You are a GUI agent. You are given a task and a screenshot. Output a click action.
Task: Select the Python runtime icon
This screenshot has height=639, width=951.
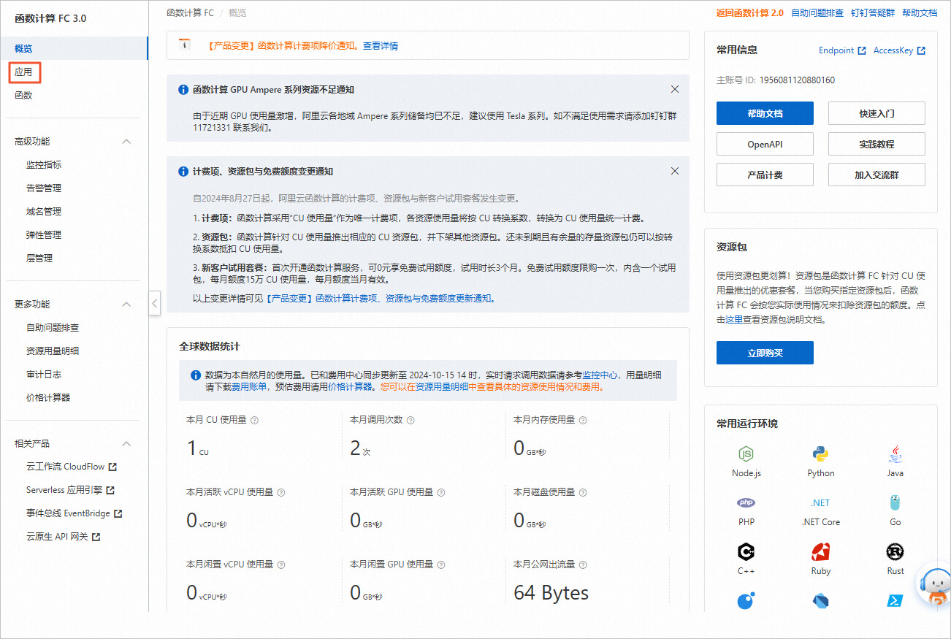[x=820, y=454]
